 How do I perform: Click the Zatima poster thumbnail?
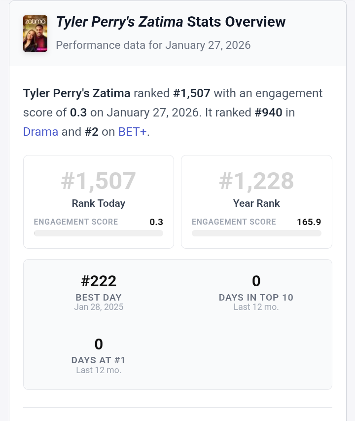point(35,34)
